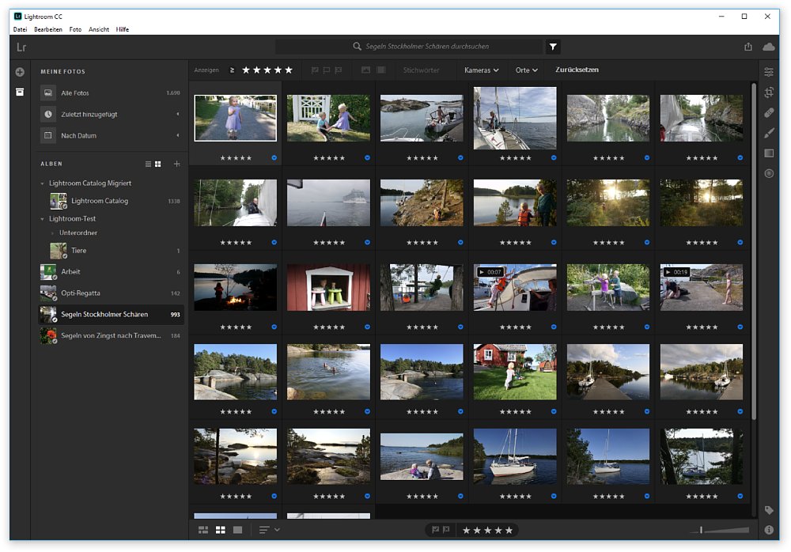Viewport: 791px width, 552px height.
Task: Click the Add Photos plus icon
Action: 20,72
